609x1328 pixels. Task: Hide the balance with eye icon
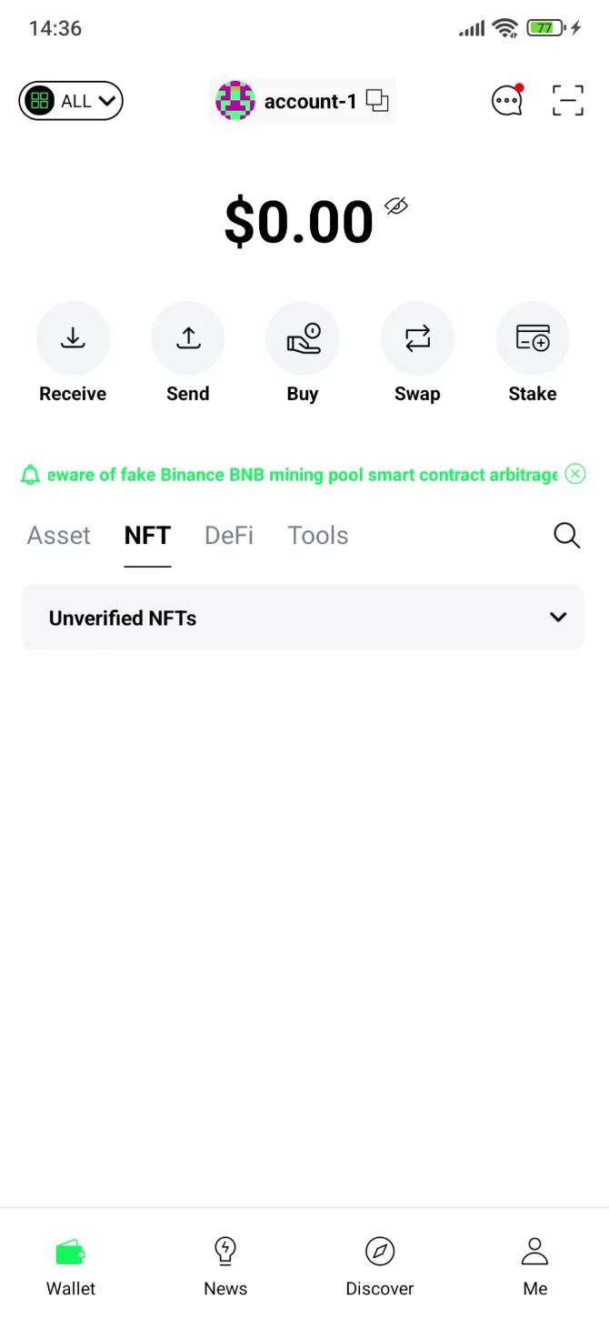396,206
